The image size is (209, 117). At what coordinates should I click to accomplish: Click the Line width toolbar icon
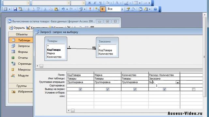145,3
